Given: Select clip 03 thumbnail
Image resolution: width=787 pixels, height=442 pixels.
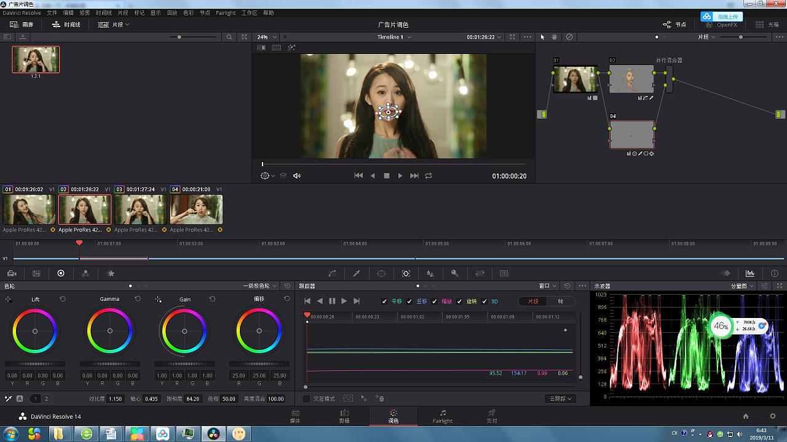Looking at the screenshot, I should click(140, 209).
